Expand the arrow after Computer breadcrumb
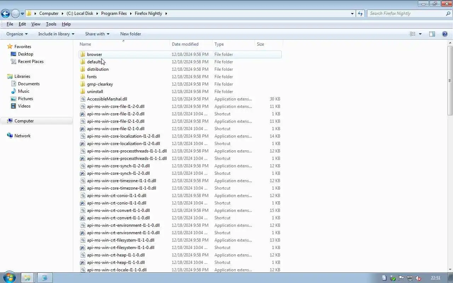 click(x=63, y=13)
